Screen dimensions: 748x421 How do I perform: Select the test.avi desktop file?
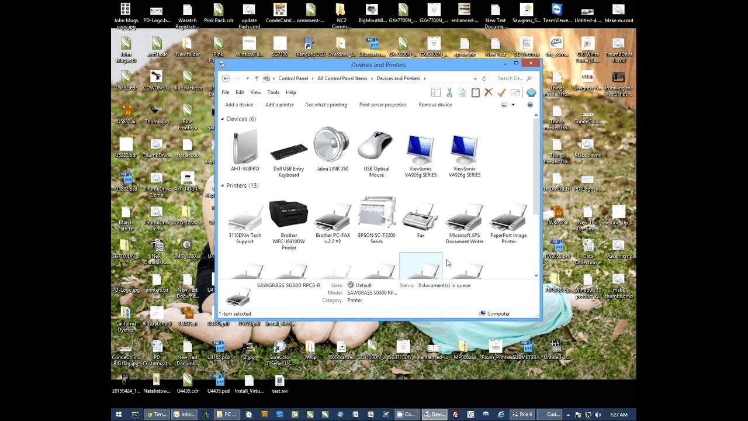pos(279,384)
